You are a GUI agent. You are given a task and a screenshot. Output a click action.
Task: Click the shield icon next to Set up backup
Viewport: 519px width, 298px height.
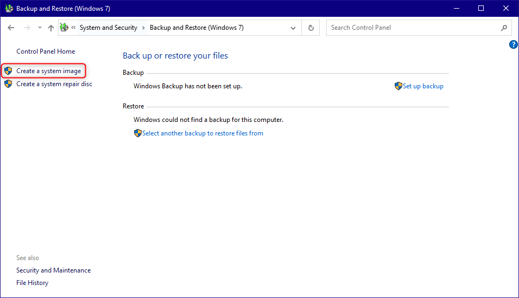pyautogui.click(x=398, y=86)
